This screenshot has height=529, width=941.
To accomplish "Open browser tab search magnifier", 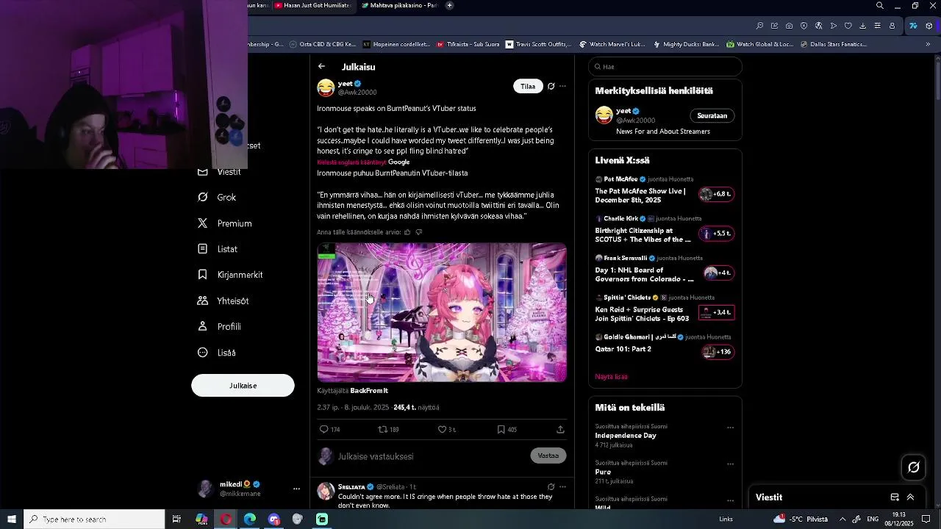I will (879, 6).
